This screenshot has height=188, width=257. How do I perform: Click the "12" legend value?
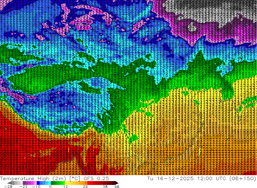tap(66, 187)
